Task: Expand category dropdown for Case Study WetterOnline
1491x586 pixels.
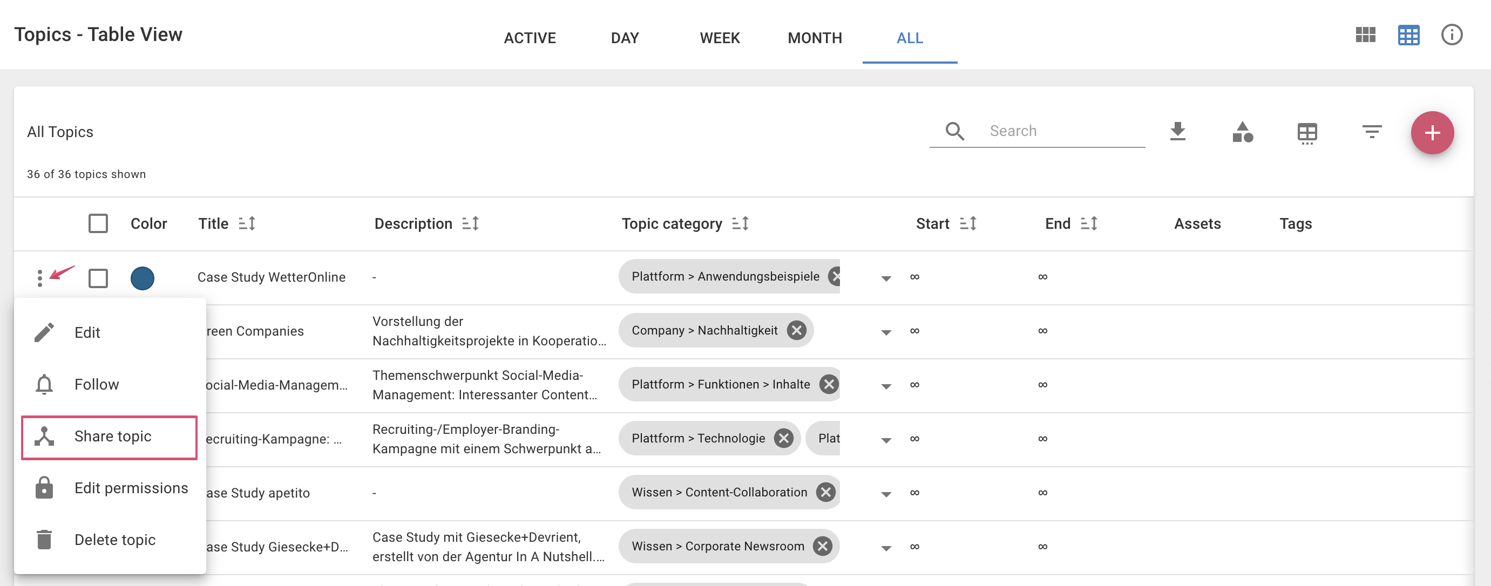Action: [885, 278]
